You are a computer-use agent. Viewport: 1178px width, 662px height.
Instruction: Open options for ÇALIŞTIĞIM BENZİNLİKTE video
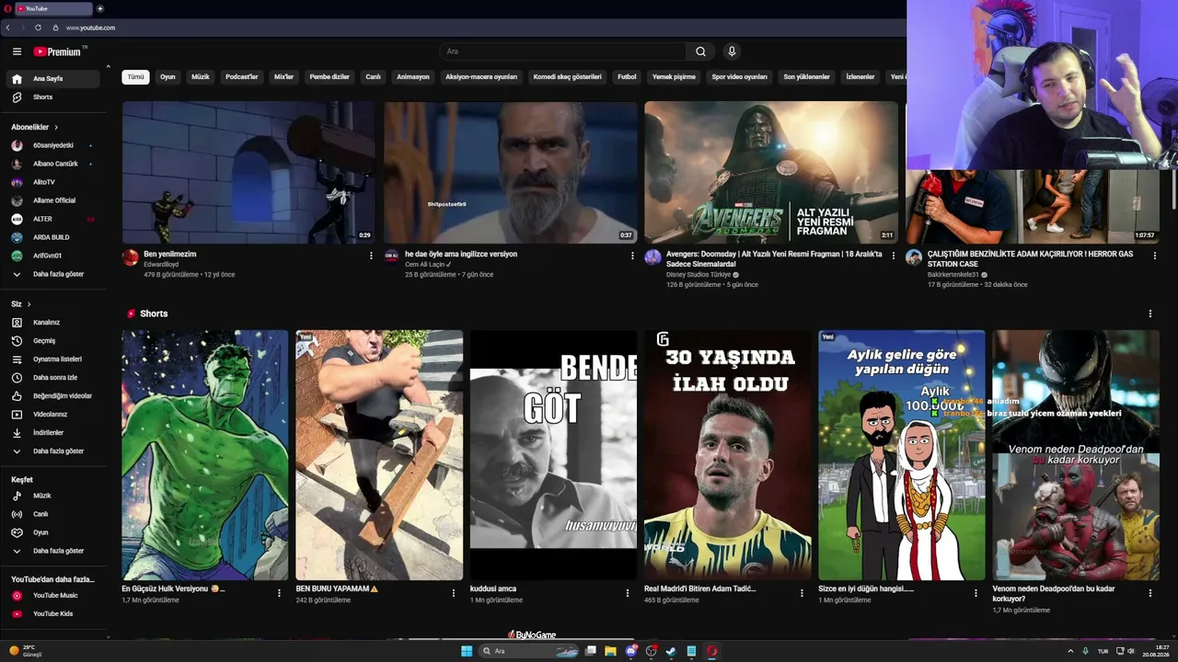(1155, 256)
